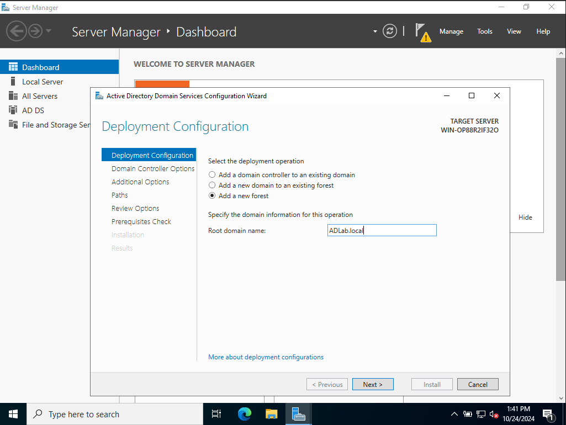This screenshot has width=566, height=425.
Task: Open the View menu
Action: point(514,31)
